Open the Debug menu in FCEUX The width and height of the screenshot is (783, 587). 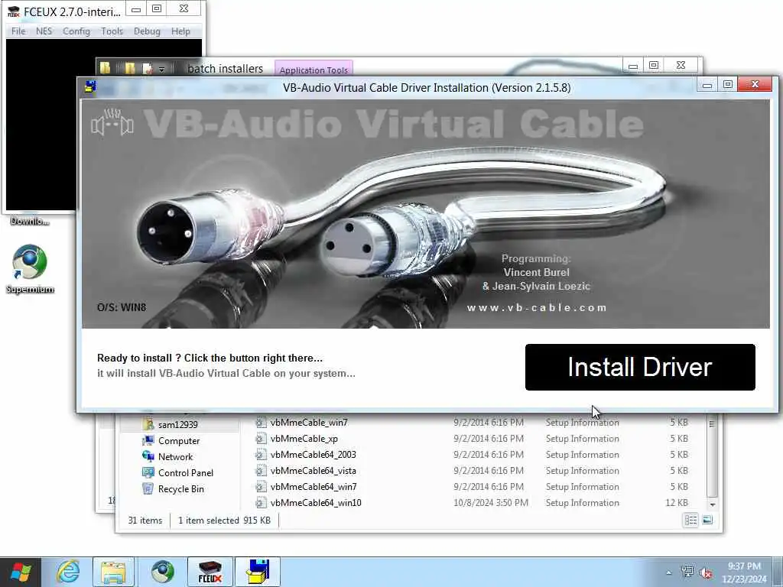click(147, 31)
